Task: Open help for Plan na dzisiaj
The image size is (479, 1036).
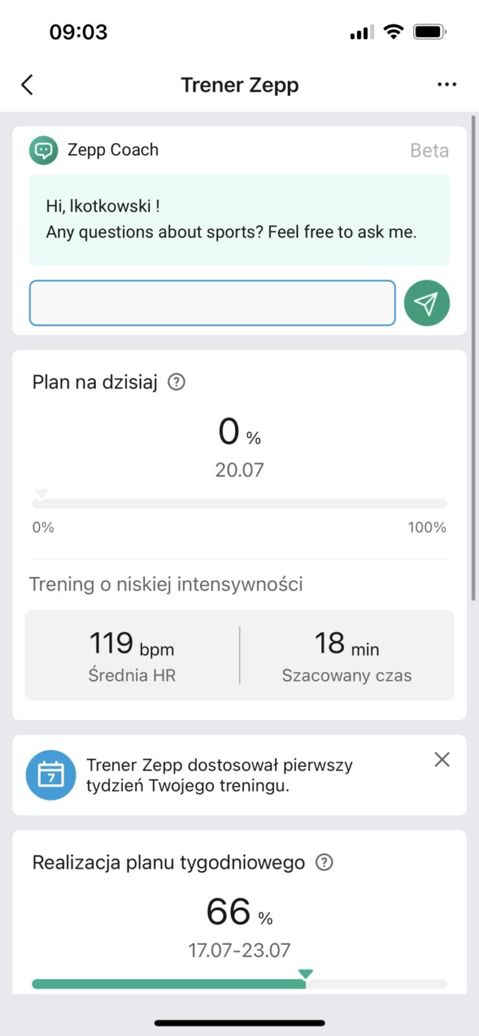Action: [176, 382]
